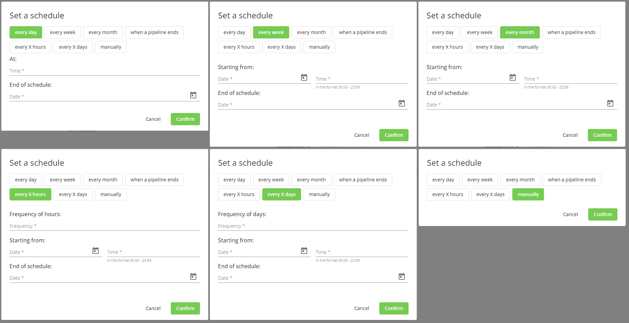Open the Starting from calendar in the every X hours dialog
Viewport: 629px width, 323px height.
[x=96, y=251]
